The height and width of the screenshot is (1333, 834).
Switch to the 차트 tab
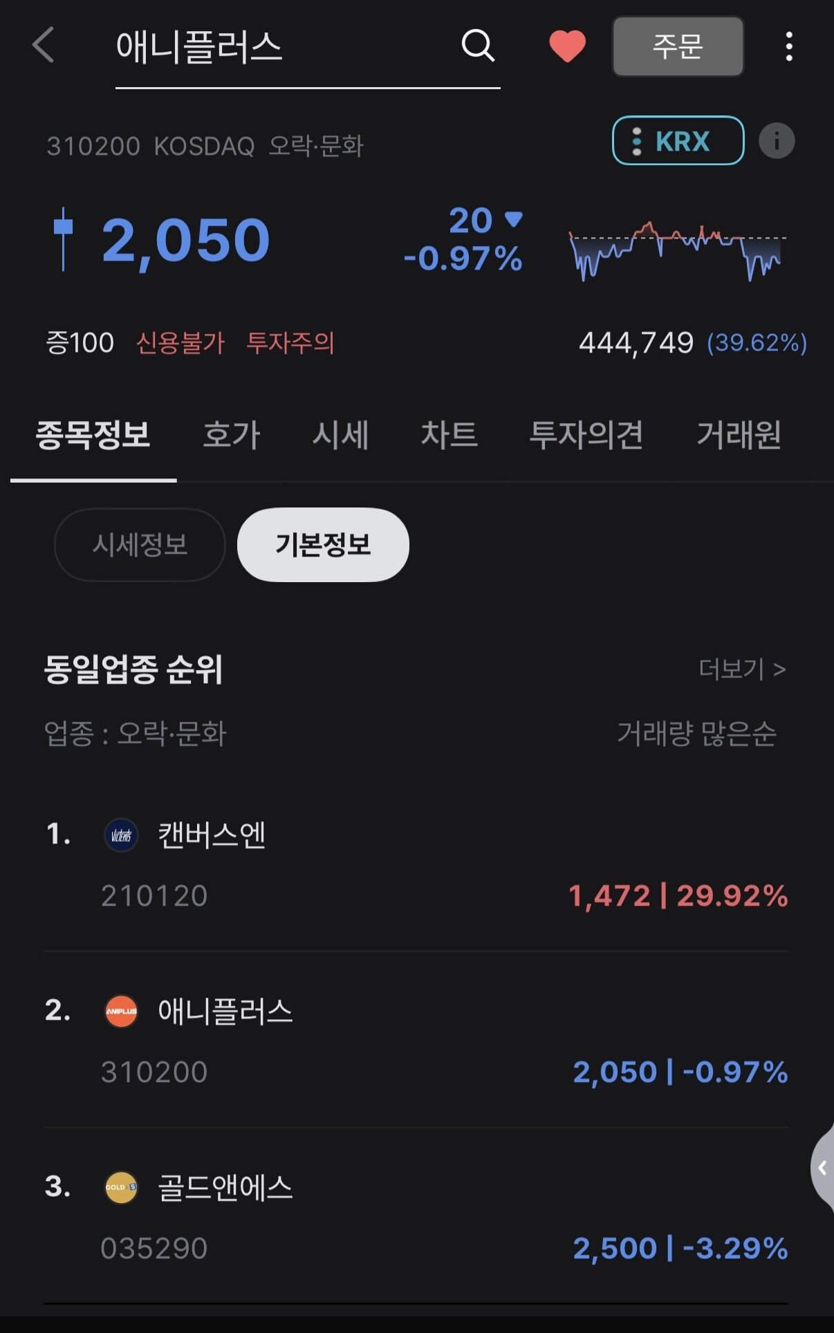pos(450,435)
